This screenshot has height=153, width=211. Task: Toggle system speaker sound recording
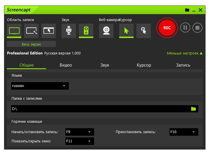point(86,31)
